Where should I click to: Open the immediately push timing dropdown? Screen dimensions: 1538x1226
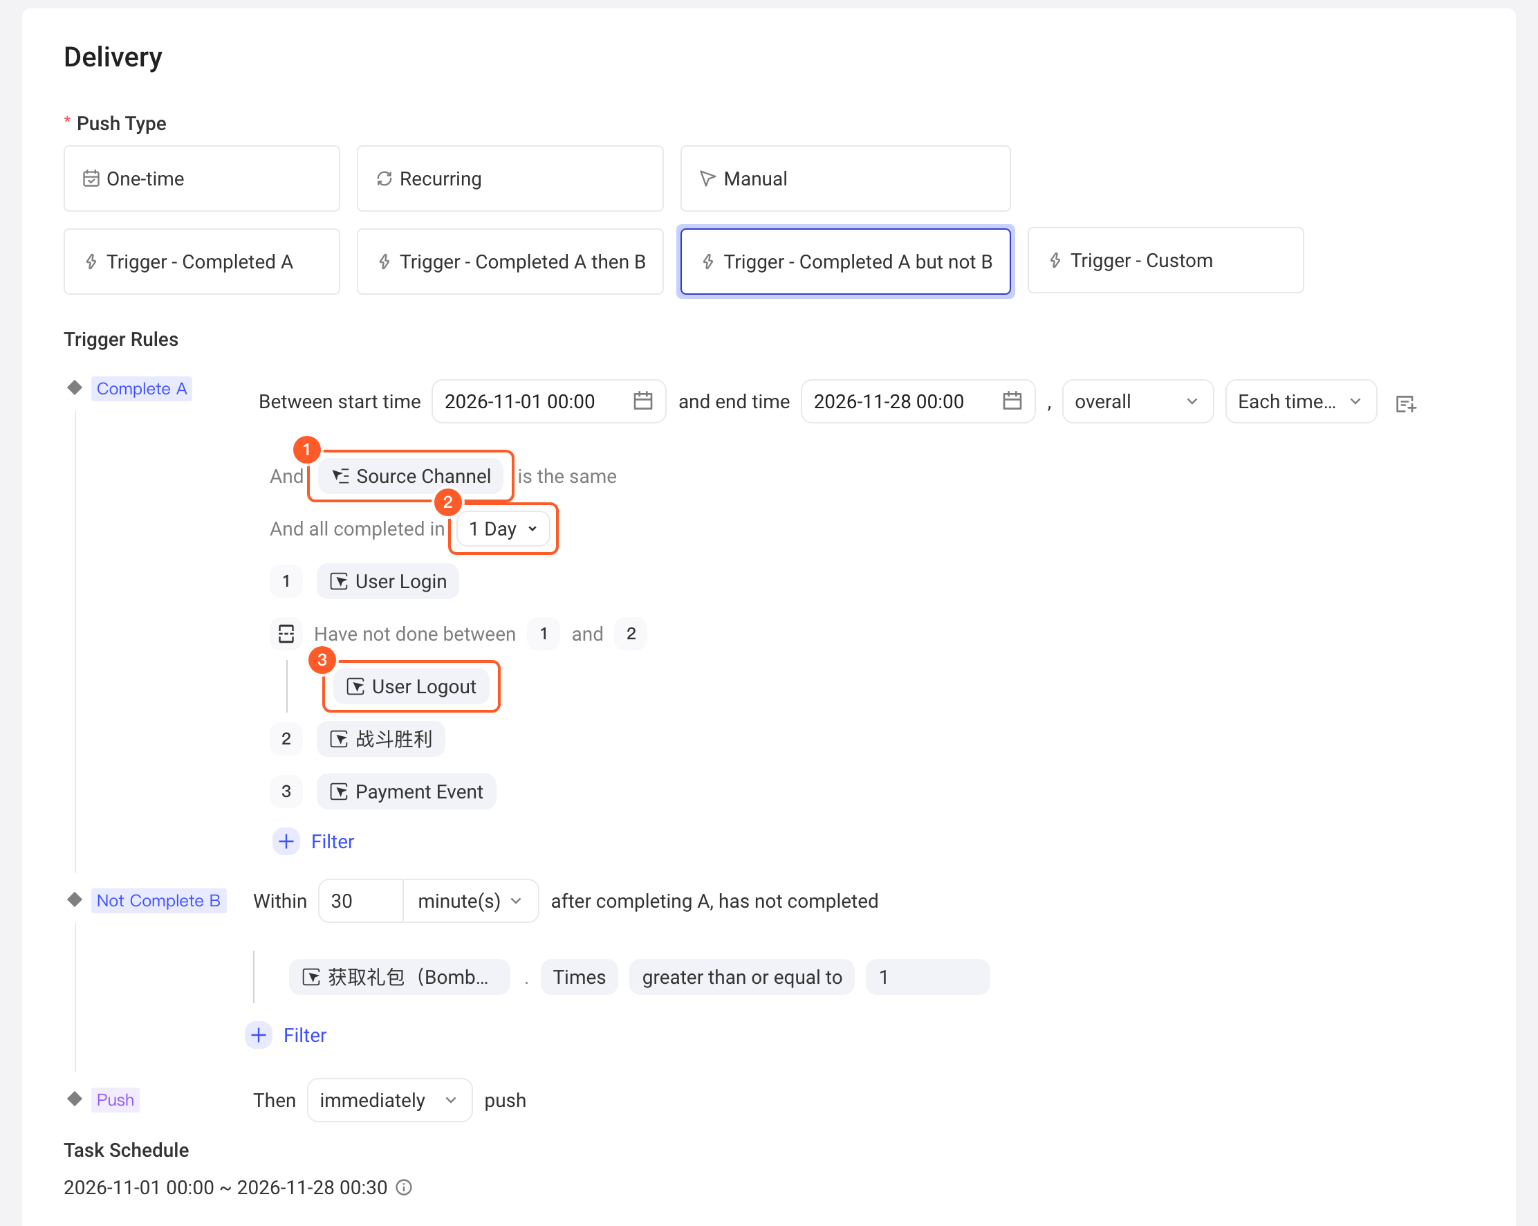pyautogui.click(x=389, y=1099)
